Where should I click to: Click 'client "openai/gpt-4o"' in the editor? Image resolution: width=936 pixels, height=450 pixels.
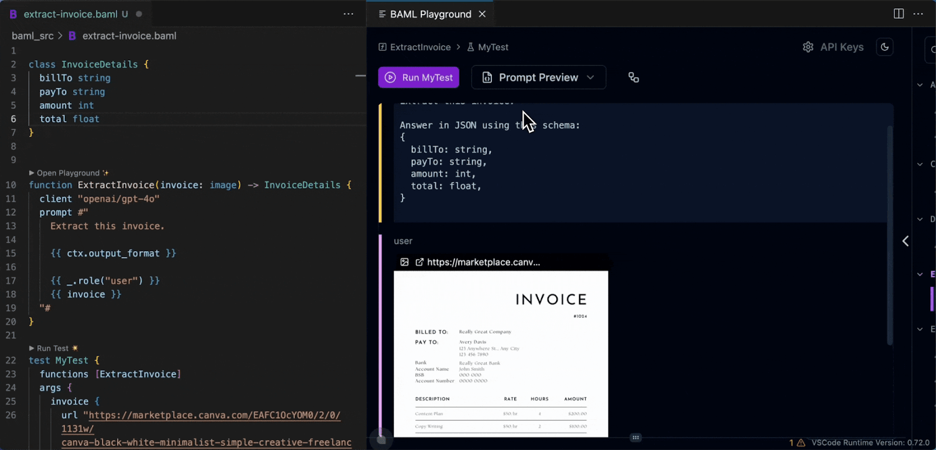coord(99,199)
